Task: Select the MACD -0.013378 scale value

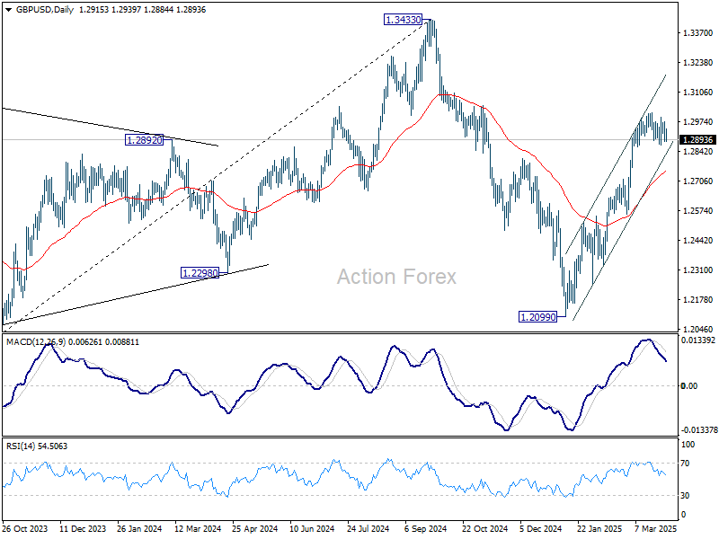Action: tap(699, 430)
